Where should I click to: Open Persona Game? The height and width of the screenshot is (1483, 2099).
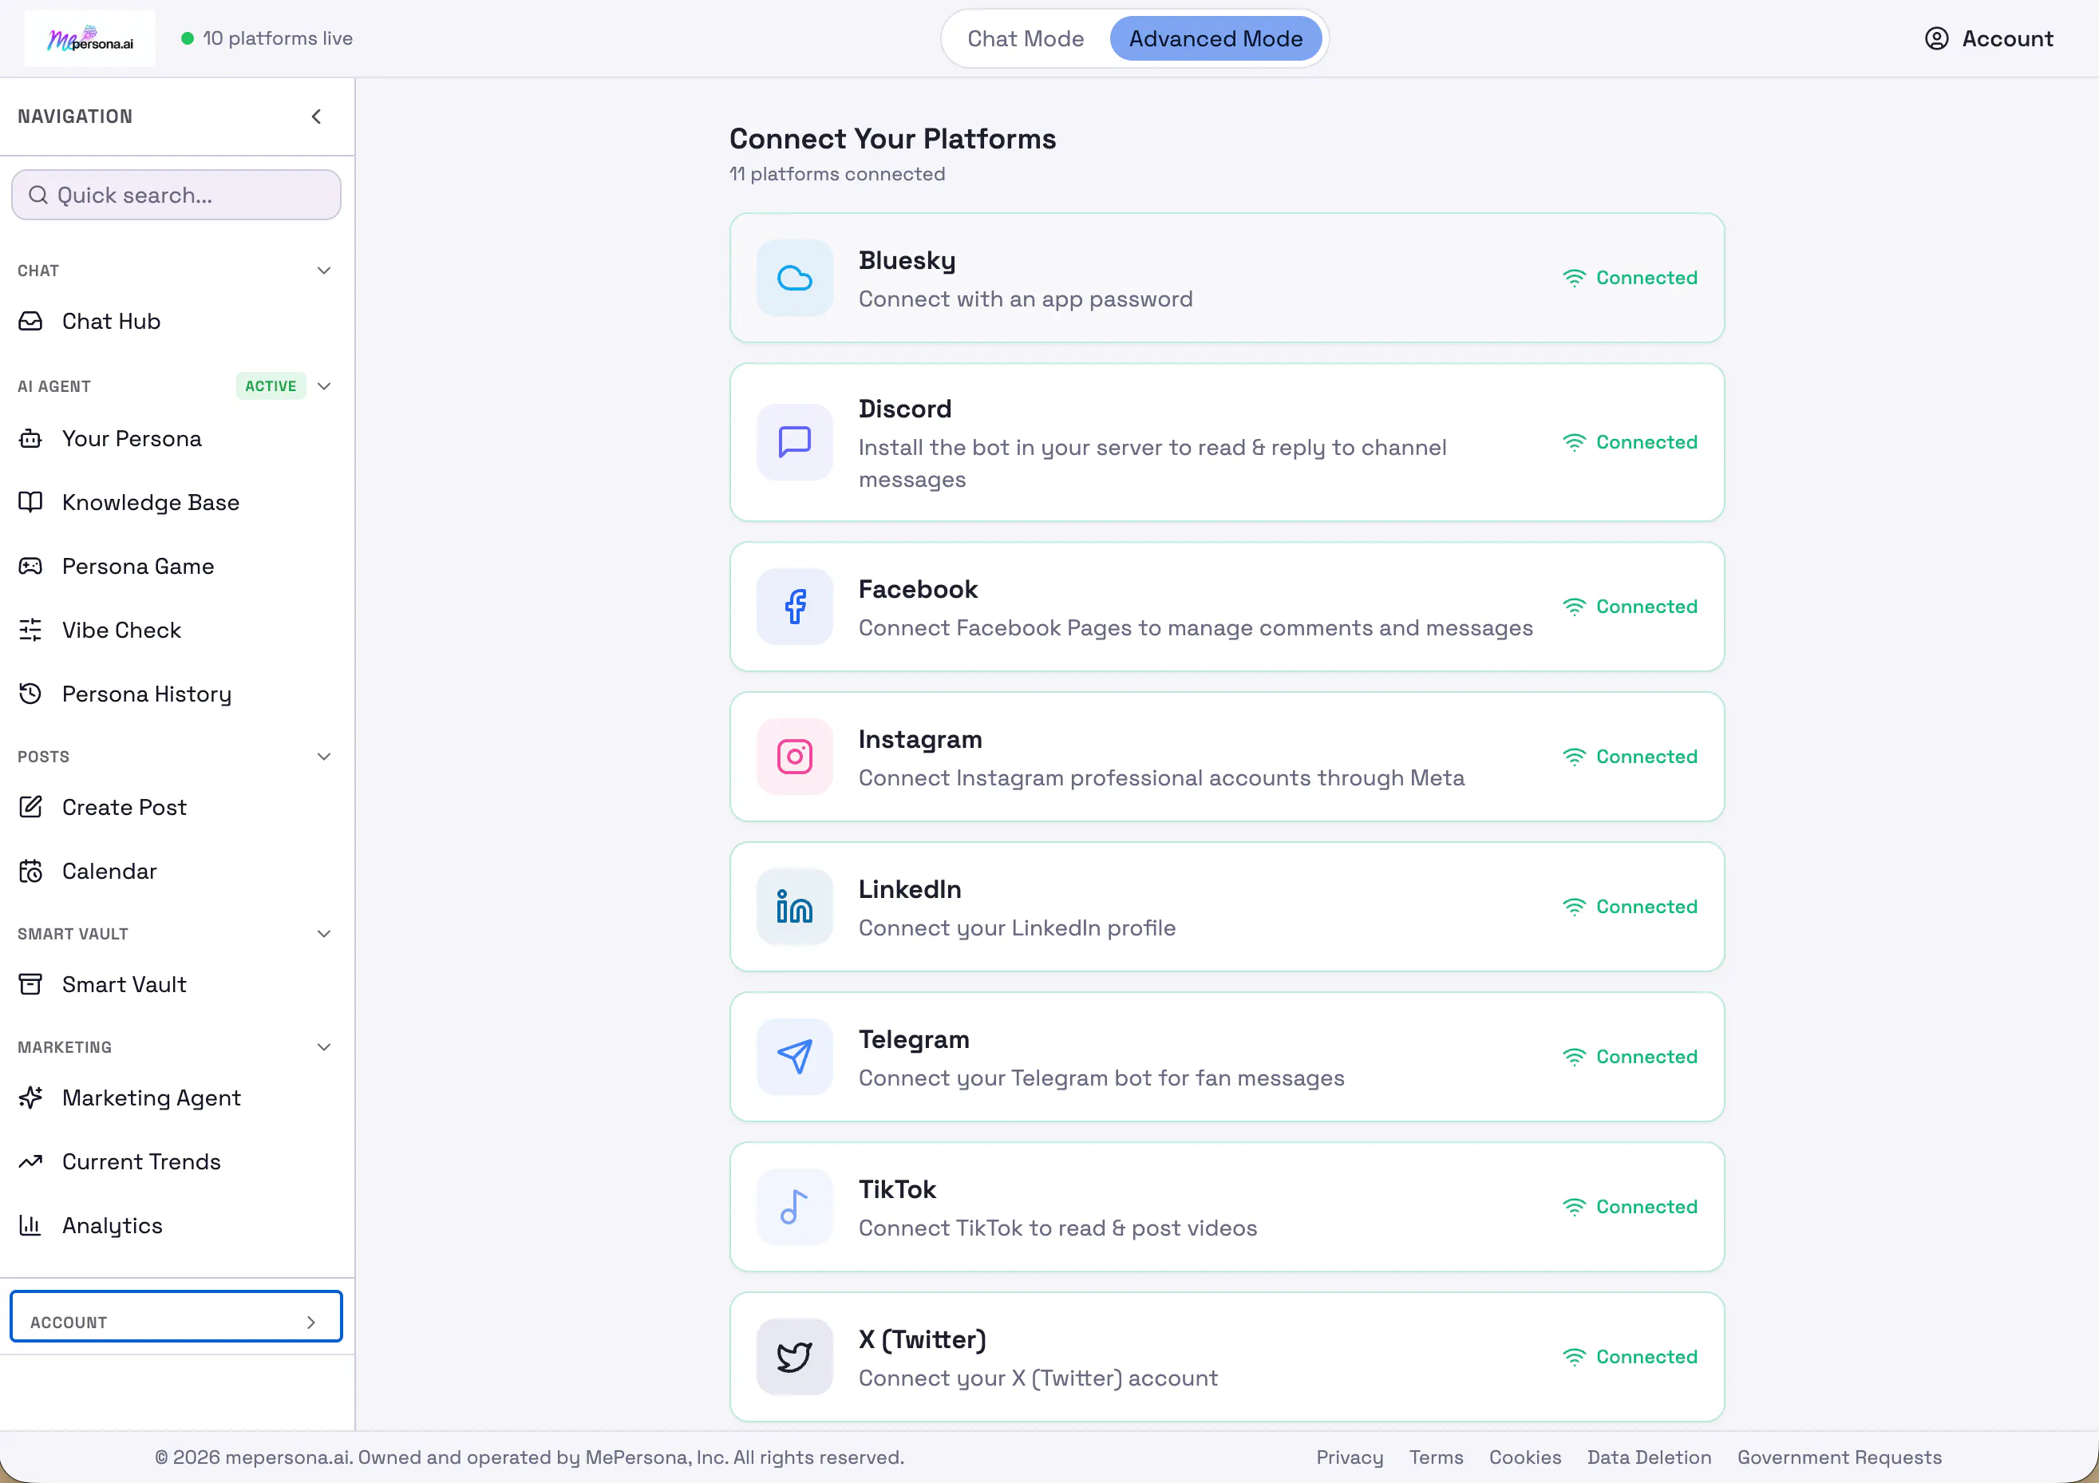coord(176,566)
